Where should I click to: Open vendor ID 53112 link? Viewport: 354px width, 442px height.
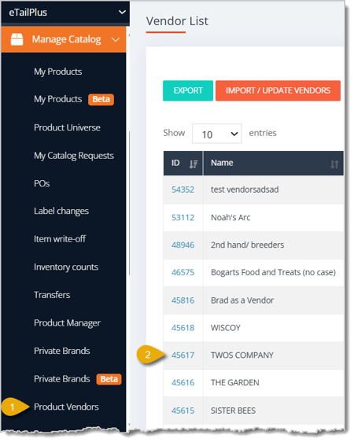183,217
